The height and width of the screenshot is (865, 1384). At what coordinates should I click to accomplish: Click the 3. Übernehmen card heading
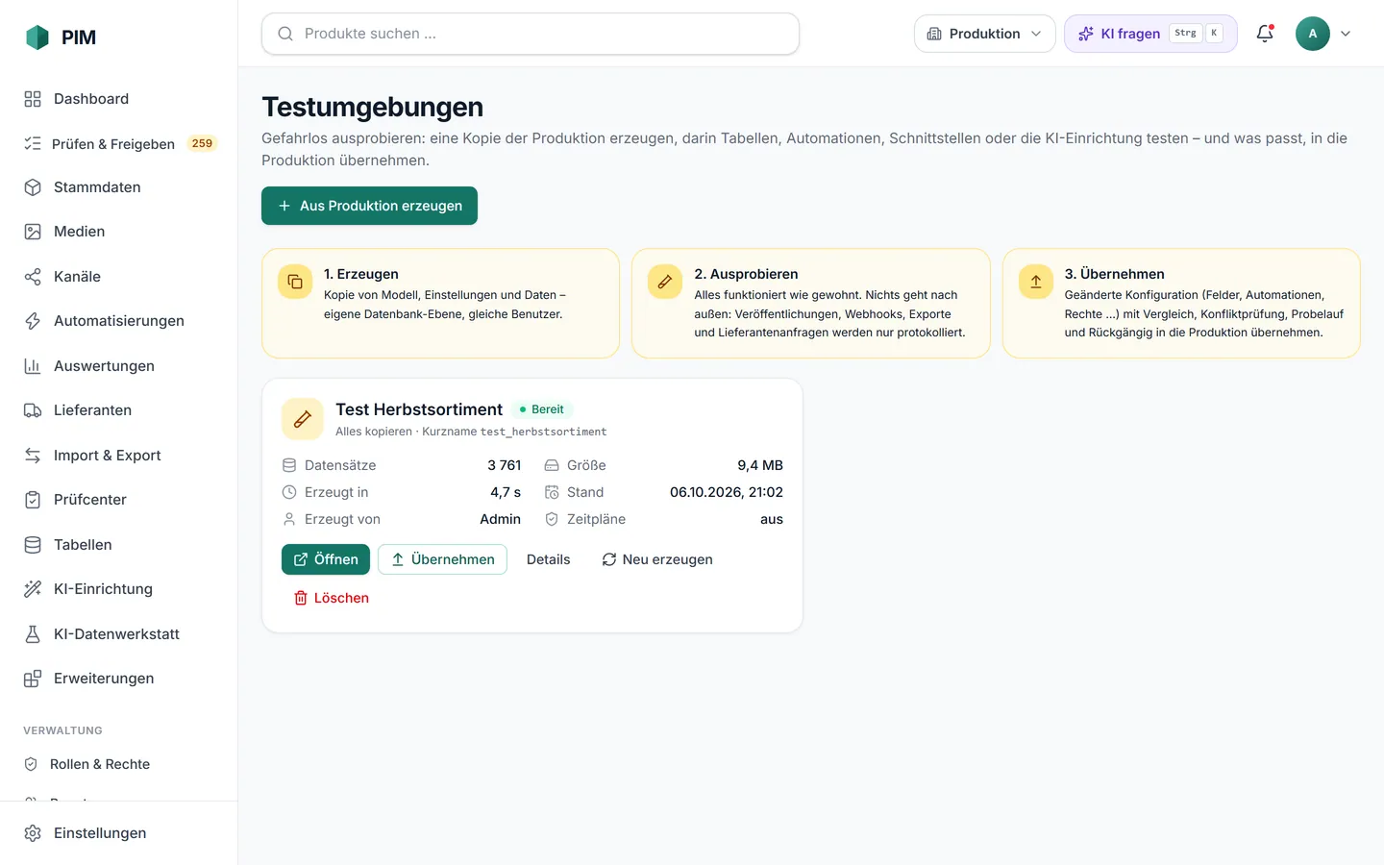point(1115,274)
